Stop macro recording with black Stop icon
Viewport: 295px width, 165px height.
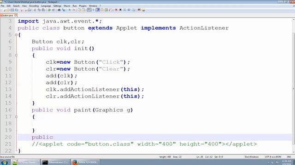point(120,10)
